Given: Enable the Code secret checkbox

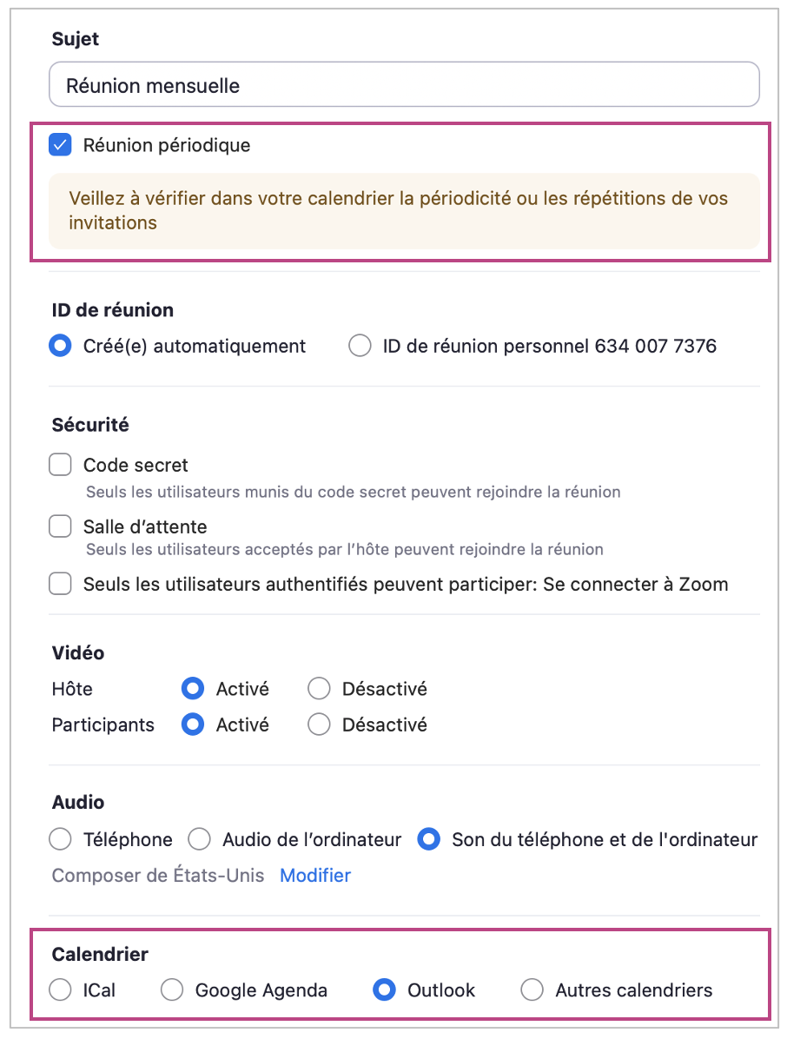Looking at the screenshot, I should [60, 466].
